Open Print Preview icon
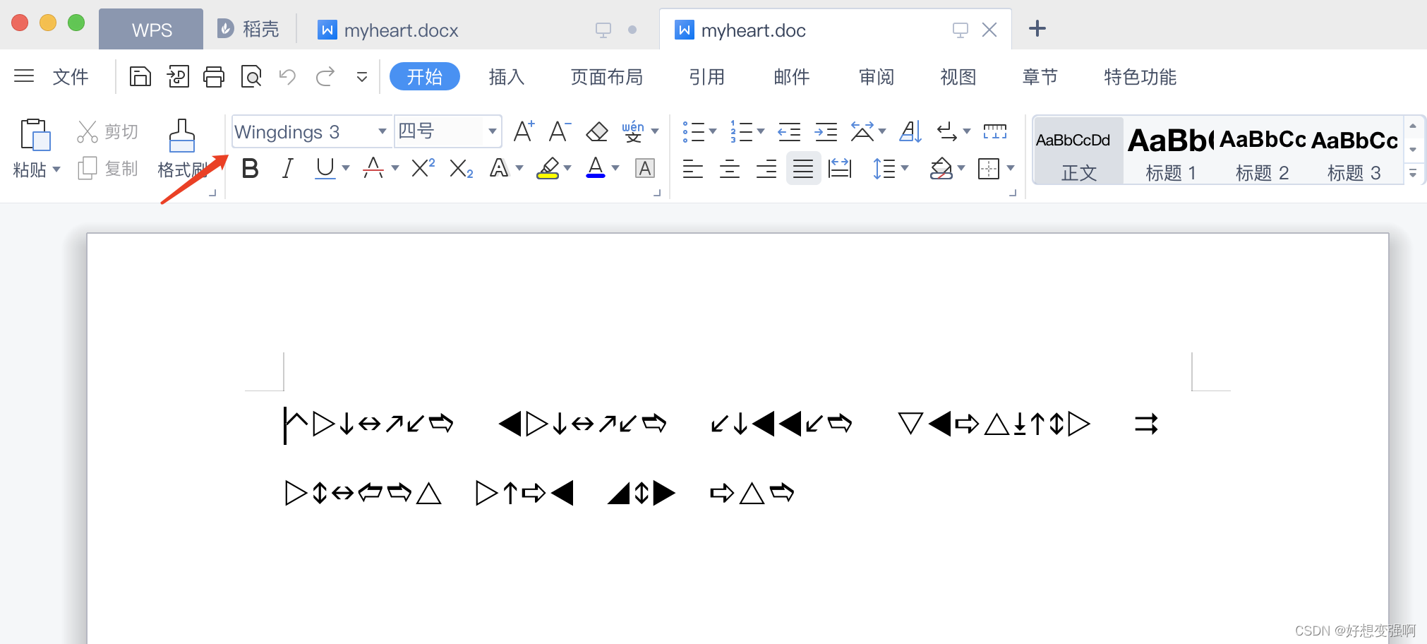 coord(251,76)
